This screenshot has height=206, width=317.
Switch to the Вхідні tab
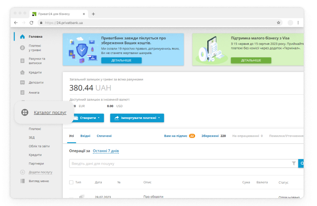(x=85, y=136)
